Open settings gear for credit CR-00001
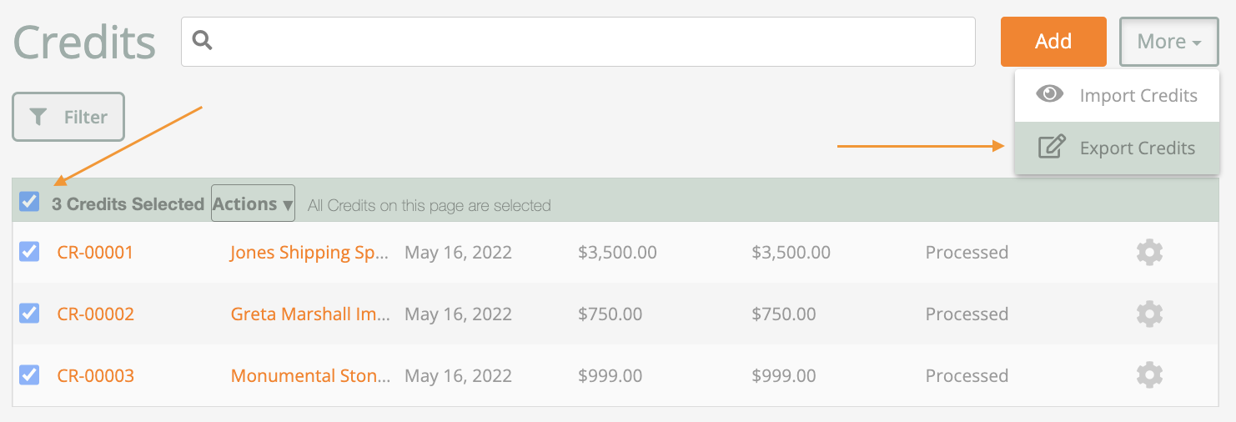The image size is (1236, 422). pyautogui.click(x=1149, y=252)
